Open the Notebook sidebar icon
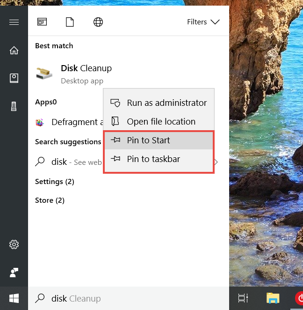This screenshot has width=303, height=310. (14, 78)
